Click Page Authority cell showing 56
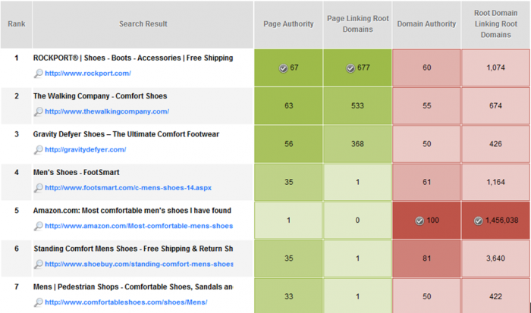 click(x=288, y=144)
